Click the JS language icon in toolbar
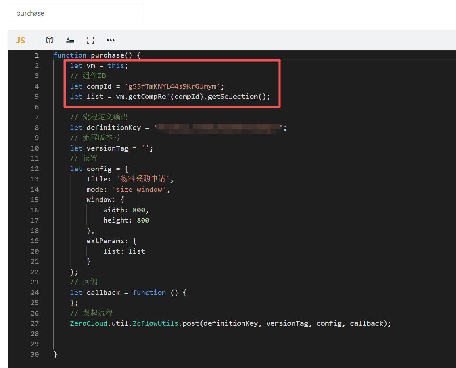 pyautogui.click(x=21, y=40)
